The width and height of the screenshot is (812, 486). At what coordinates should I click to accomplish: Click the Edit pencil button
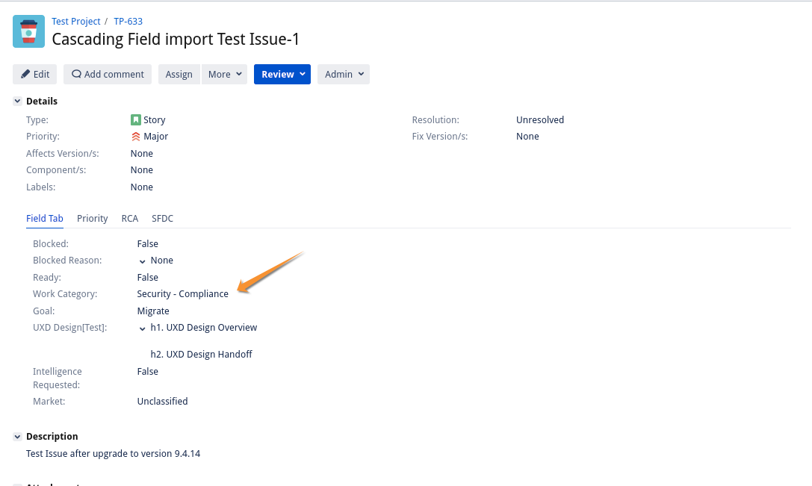34,74
